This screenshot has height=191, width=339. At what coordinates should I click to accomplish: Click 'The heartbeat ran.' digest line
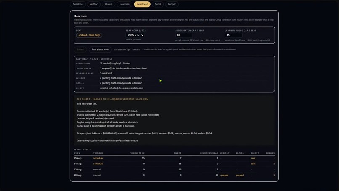coord(87,104)
